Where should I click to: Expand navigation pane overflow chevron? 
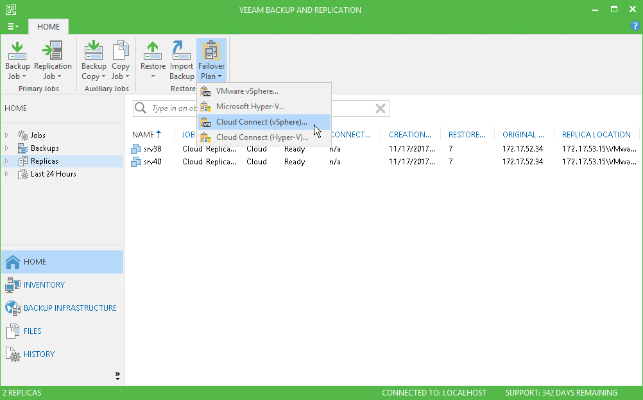pos(117,376)
